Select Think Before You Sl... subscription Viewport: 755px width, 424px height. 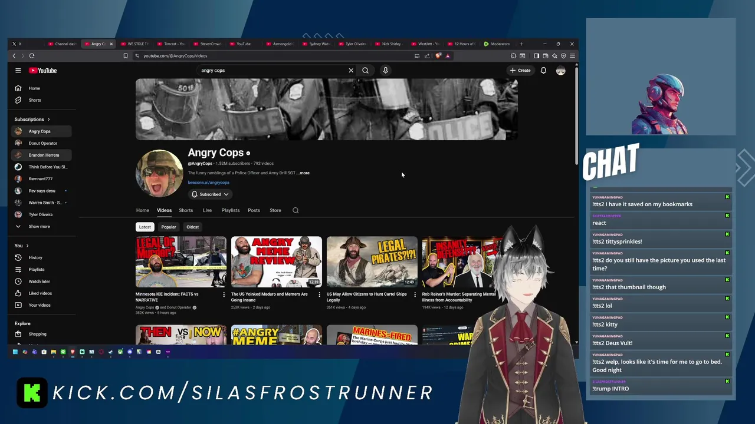pos(41,167)
